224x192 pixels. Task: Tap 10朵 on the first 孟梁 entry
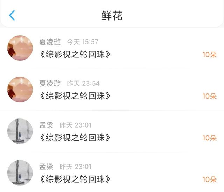point(209,138)
